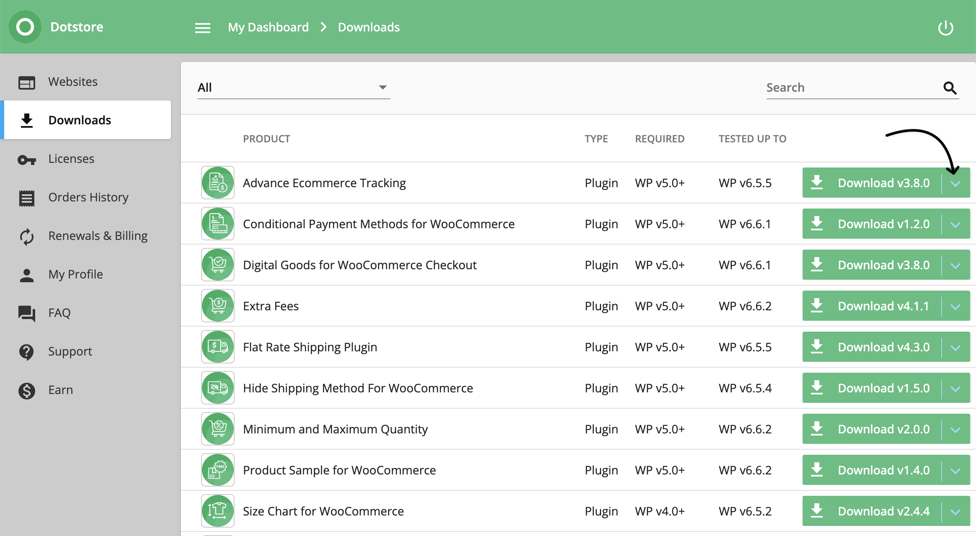The image size is (976, 536).
Task: Focus the Search input field
Action: [x=852, y=88]
